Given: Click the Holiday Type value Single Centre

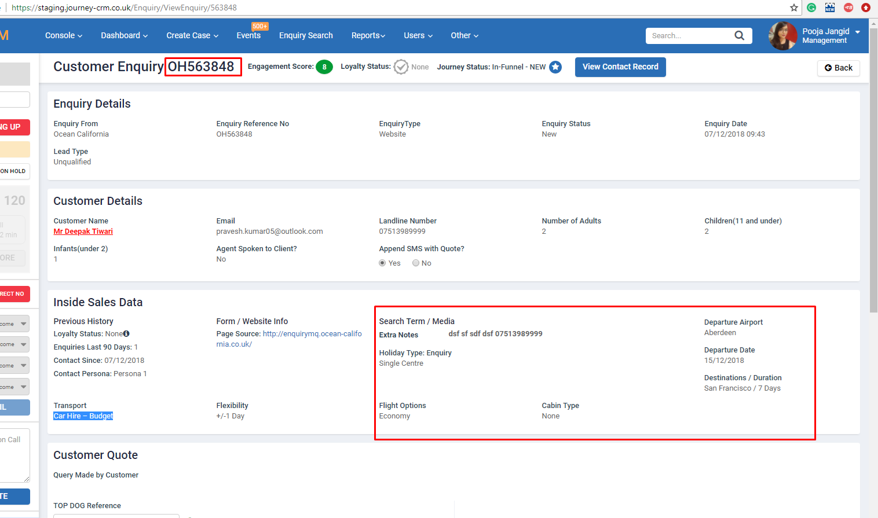Looking at the screenshot, I should (x=401, y=363).
